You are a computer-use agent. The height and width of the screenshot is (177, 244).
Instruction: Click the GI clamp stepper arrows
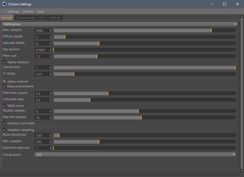[x=50, y=74]
